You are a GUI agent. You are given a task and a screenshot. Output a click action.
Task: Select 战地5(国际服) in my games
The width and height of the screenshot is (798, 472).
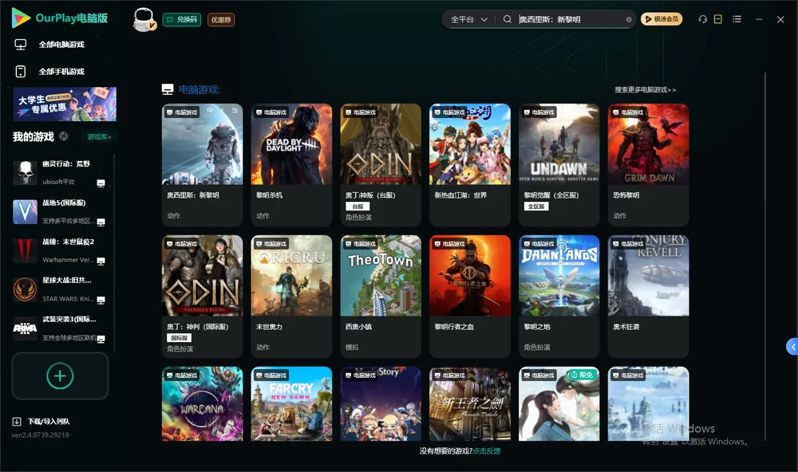(x=60, y=211)
